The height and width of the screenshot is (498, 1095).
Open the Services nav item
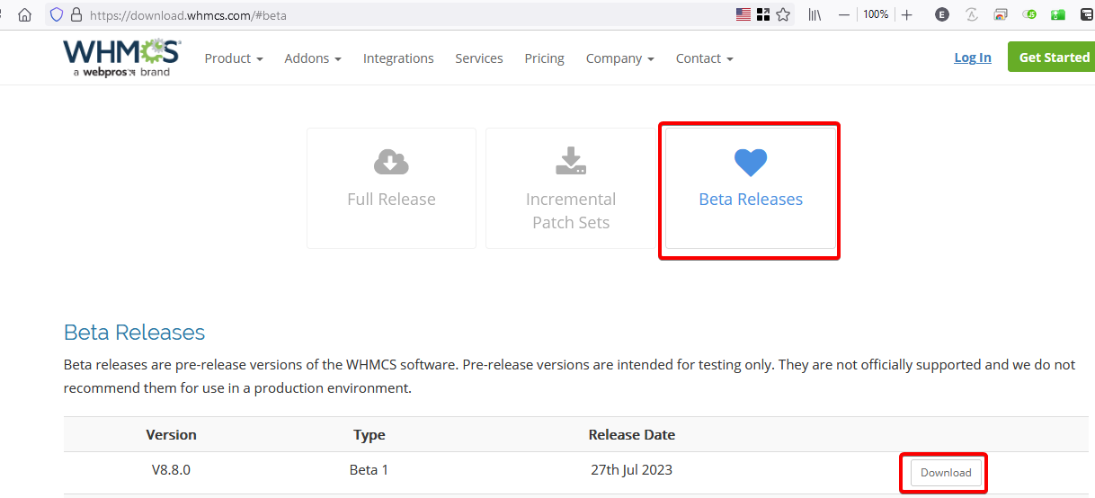(479, 58)
